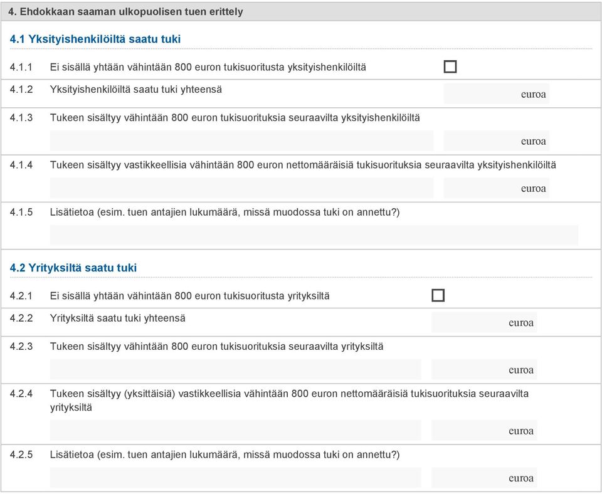Click the 4.1.5 Lisätietoa text field
602x494 pixels.
point(314,235)
